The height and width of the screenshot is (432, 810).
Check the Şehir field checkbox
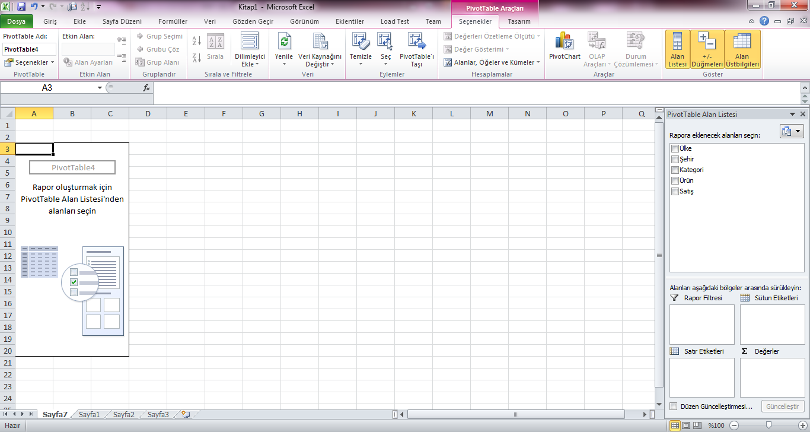point(675,159)
